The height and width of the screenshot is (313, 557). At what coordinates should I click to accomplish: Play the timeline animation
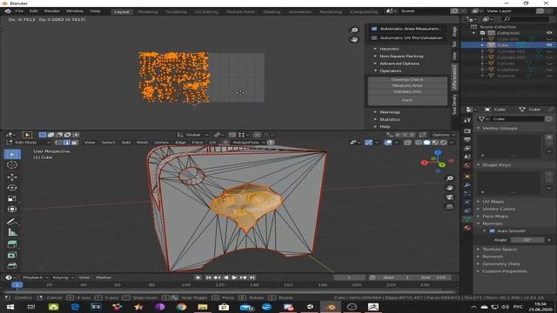click(x=234, y=277)
